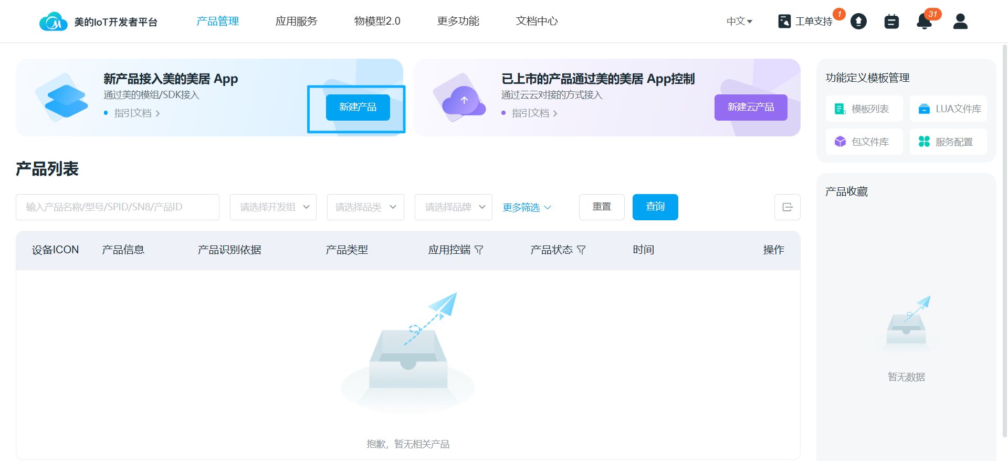The width and height of the screenshot is (1008, 461).
Task: Click the product name search input field
Action: pyautogui.click(x=118, y=207)
